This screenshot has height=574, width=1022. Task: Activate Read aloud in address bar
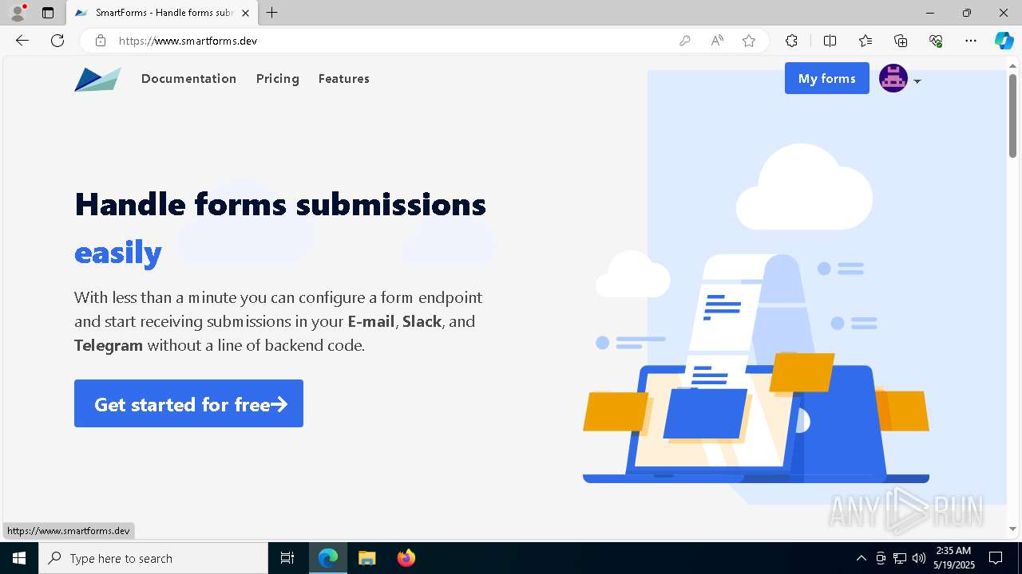click(x=717, y=41)
